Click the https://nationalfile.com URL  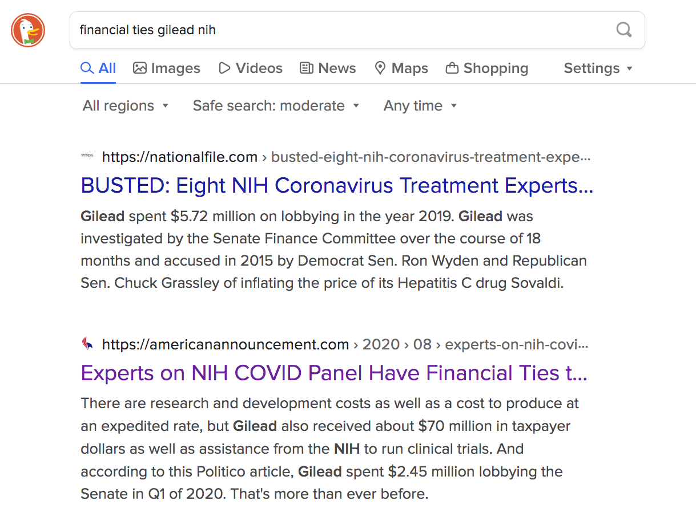click(x=180, y=157)
